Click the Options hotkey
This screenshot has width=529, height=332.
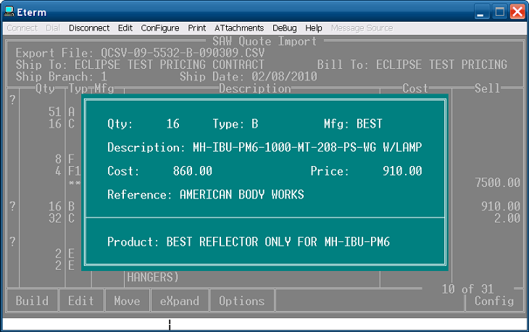pyautogui.click(x=241, y=300)
